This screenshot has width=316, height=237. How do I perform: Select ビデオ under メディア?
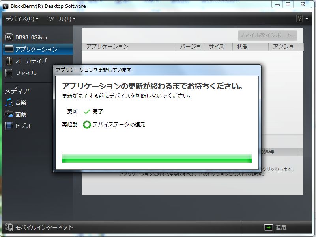coord(23,126)
